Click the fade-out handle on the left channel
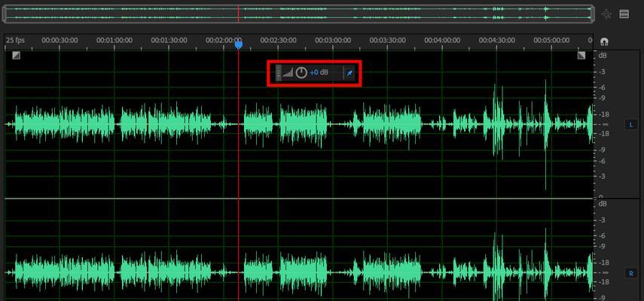Image resolution: width=644 pixels, height=301 pixels. click(x=581, y=56)
